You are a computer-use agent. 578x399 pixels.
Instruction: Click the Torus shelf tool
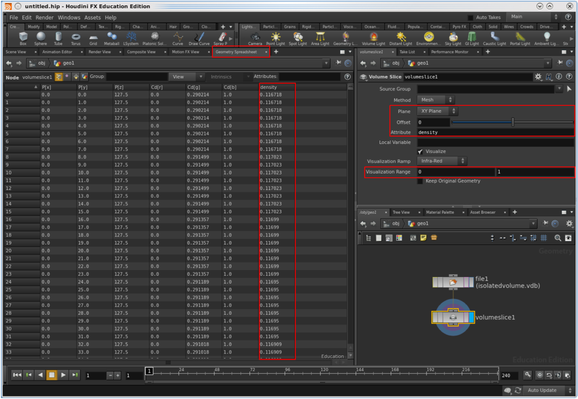pos(76,38)
